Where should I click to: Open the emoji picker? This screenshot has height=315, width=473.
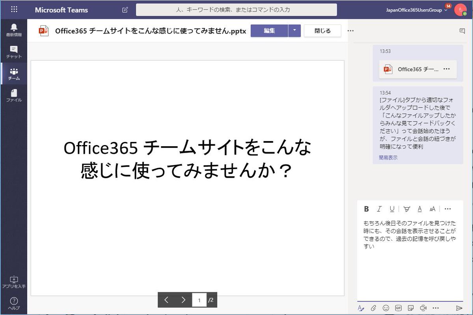pyautogui.click(x=386, y=308)
